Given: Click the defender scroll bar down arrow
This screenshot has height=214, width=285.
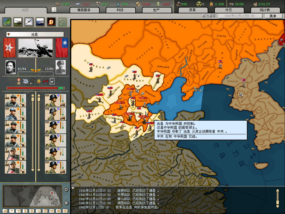Looking at the screenshot, I should (x=39, y=170).
